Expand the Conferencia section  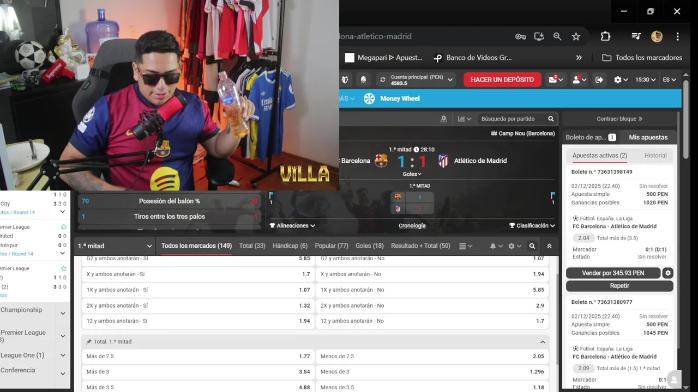tap(63, 373)
